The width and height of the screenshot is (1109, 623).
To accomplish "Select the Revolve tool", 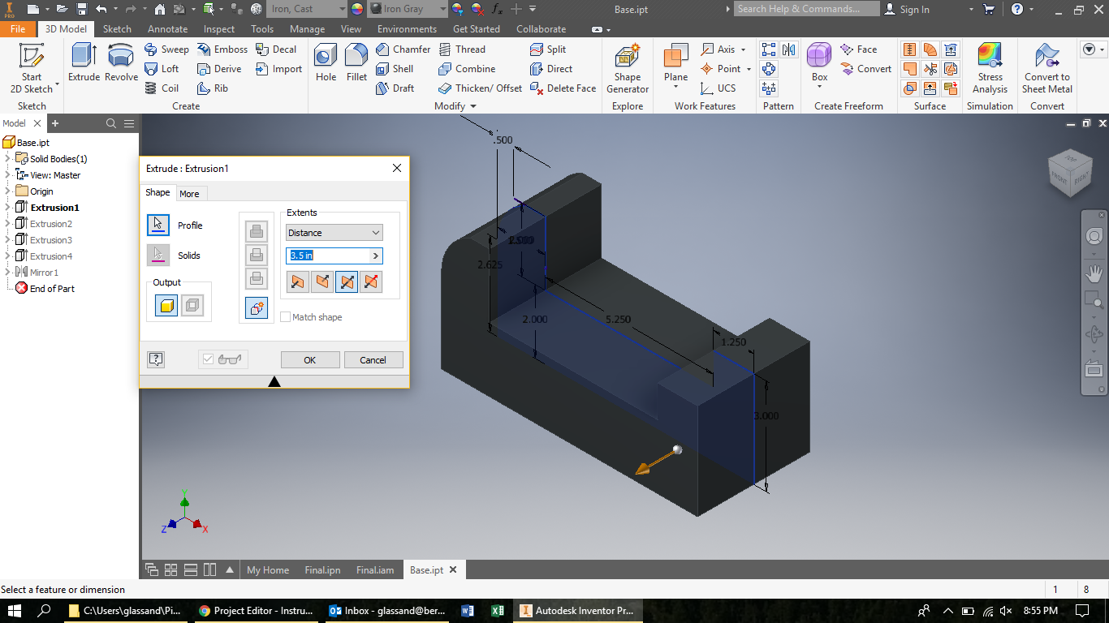I will [121, 63].
